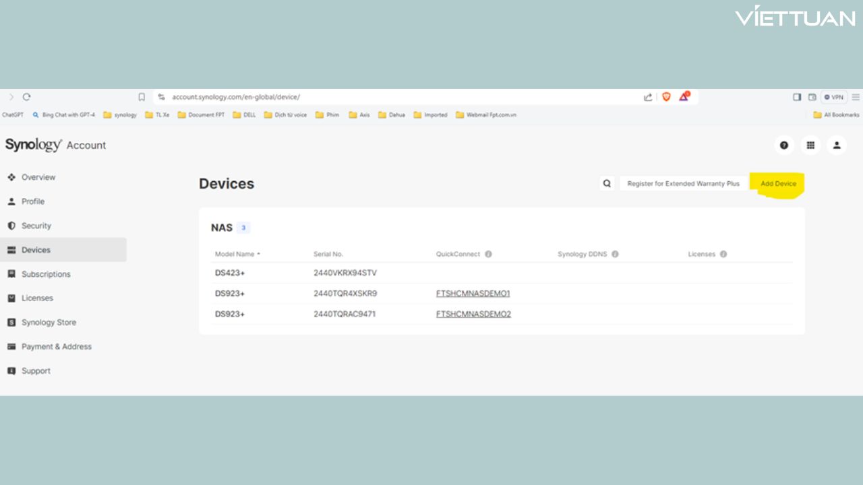Open the Axis bookmarks folder
The width and height of the screenshot is (863, 485).
point(359,115)
